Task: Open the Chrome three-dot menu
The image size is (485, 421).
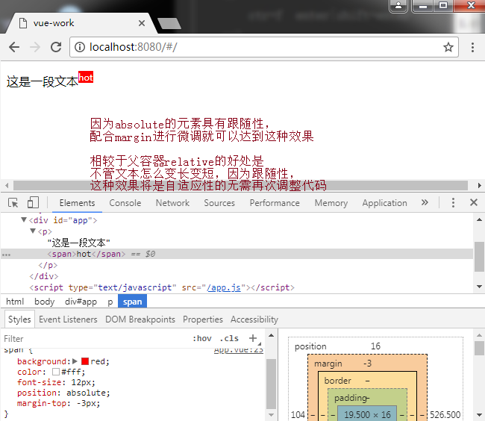Action: tap(472, 47)
